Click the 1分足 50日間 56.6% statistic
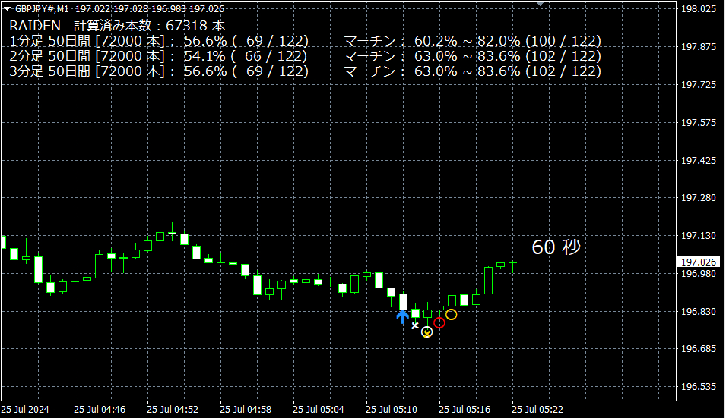The width and height of the screenshot is (726, 418). [159, 41]
